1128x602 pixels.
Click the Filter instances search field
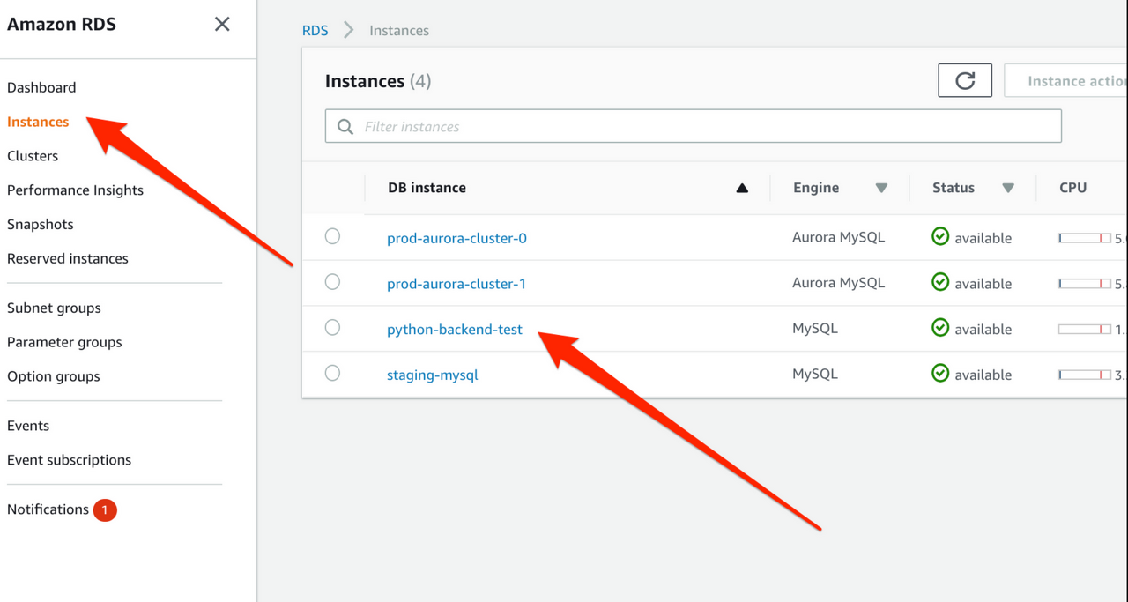[694, 126]
